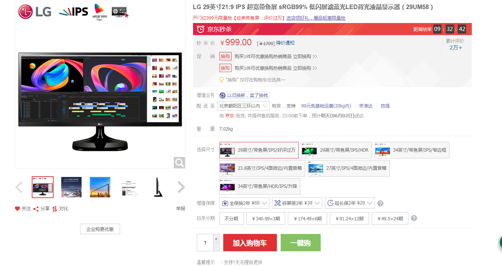Click the lightbulb tip icon near 换购
502x266 pixels.
pyautogui.click(x=222, y=80)
